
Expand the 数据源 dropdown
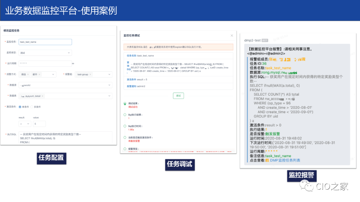[x=109, y=85]
